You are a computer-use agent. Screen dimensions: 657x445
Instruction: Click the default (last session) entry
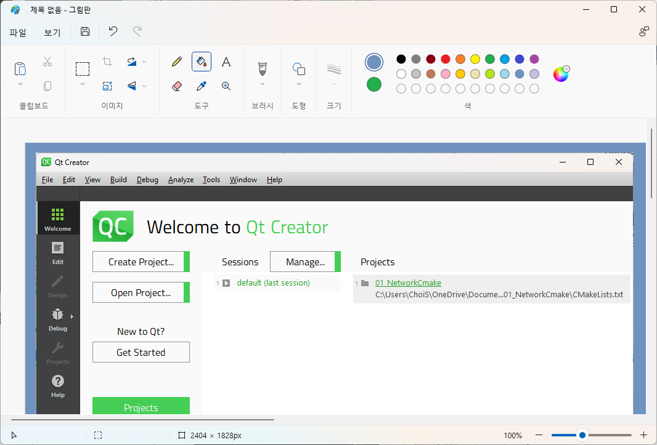pos(273,283)
